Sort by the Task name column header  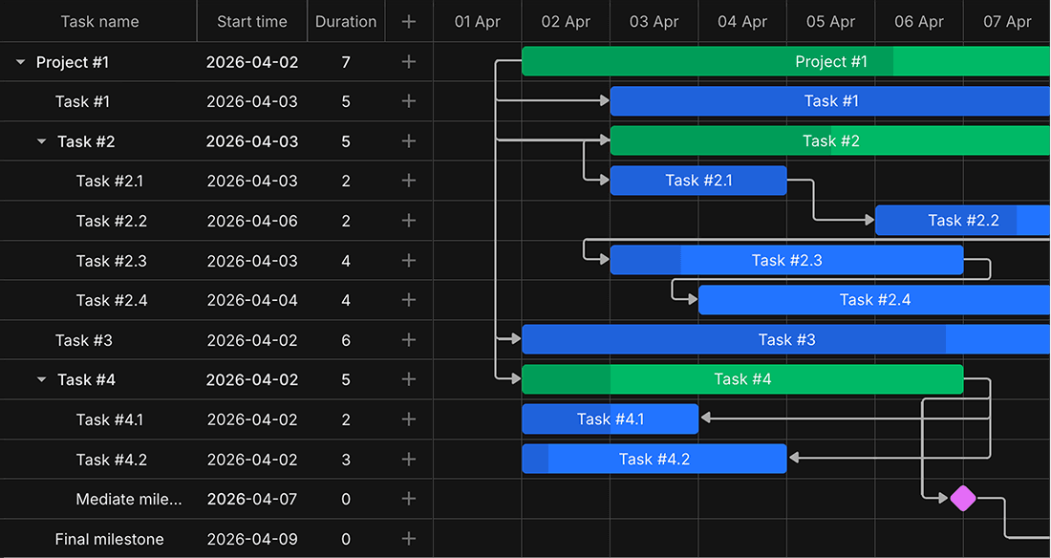[x=98, y=21]
